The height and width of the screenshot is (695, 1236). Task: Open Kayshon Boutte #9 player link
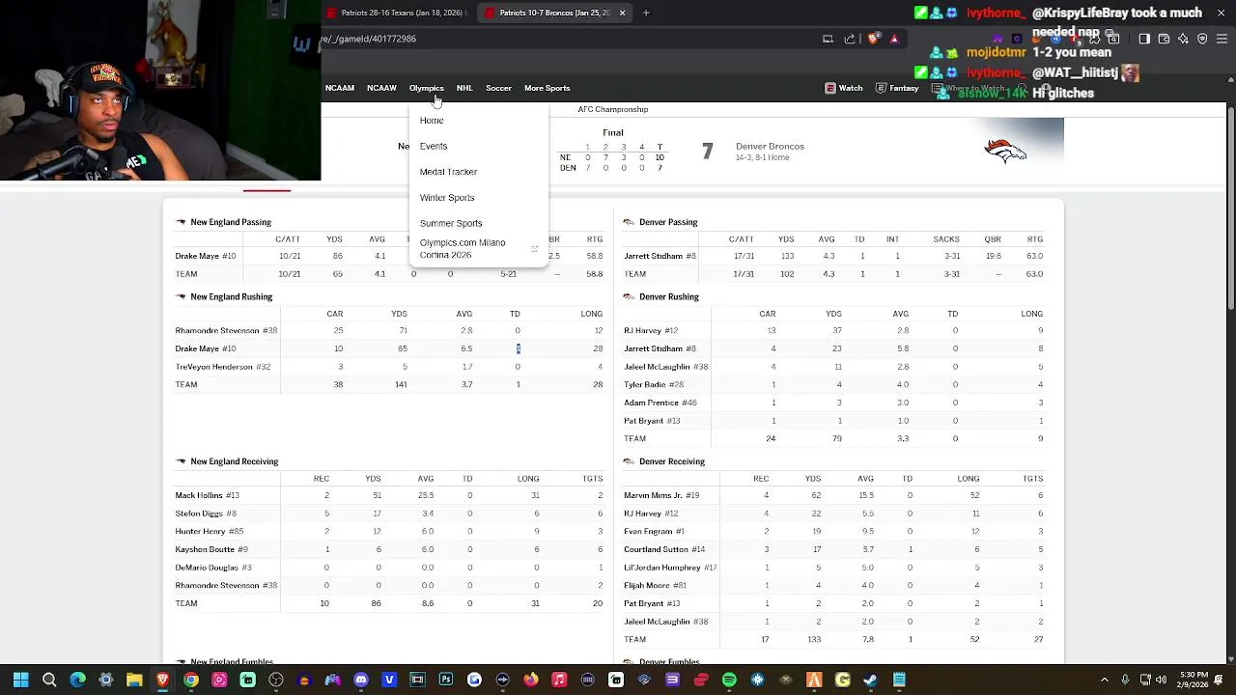211,549
